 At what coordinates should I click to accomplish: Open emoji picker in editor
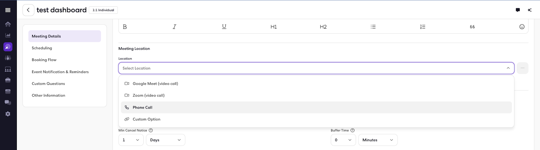click(x=522, y=27)
